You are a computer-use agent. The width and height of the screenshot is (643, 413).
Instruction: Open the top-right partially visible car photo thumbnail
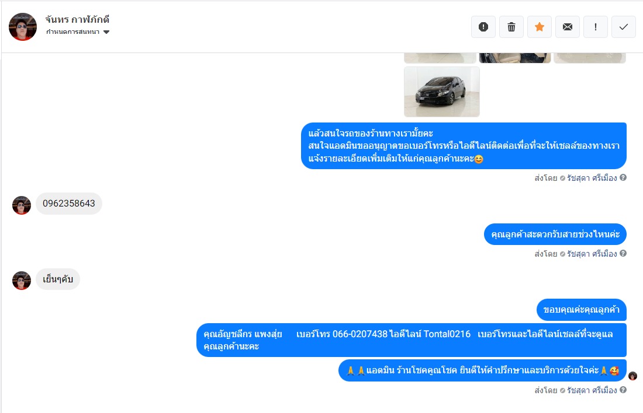coord(590,58)
